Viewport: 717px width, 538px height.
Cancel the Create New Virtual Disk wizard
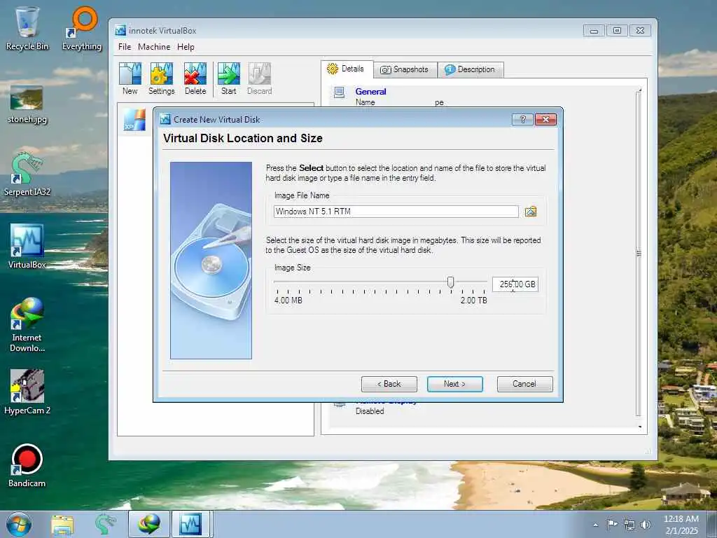coord(524,384)
